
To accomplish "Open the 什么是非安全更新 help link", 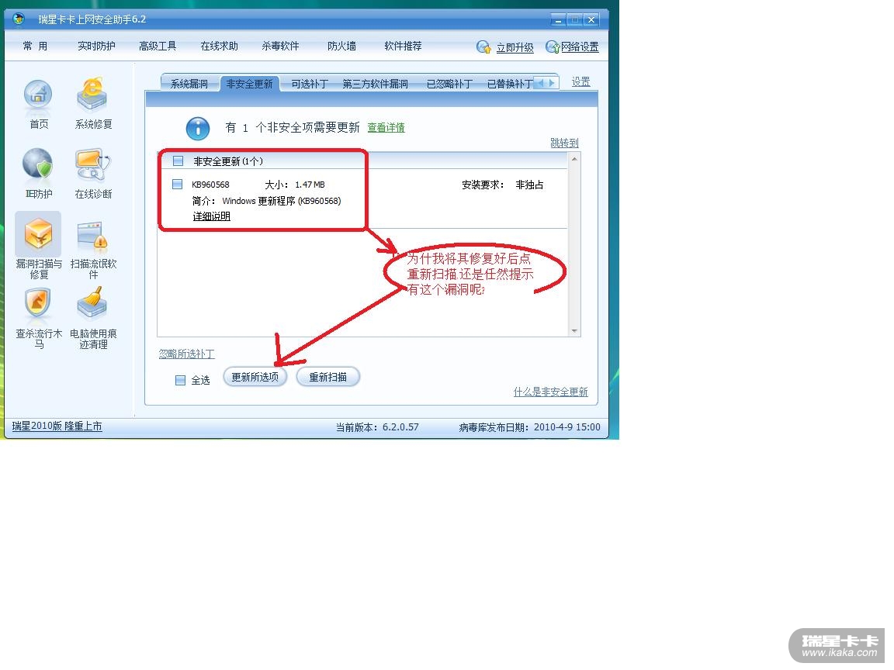I will pos(551,392).
